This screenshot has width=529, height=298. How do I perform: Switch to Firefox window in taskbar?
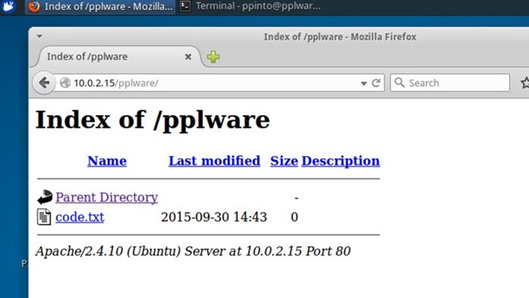[x=100, y=6]
